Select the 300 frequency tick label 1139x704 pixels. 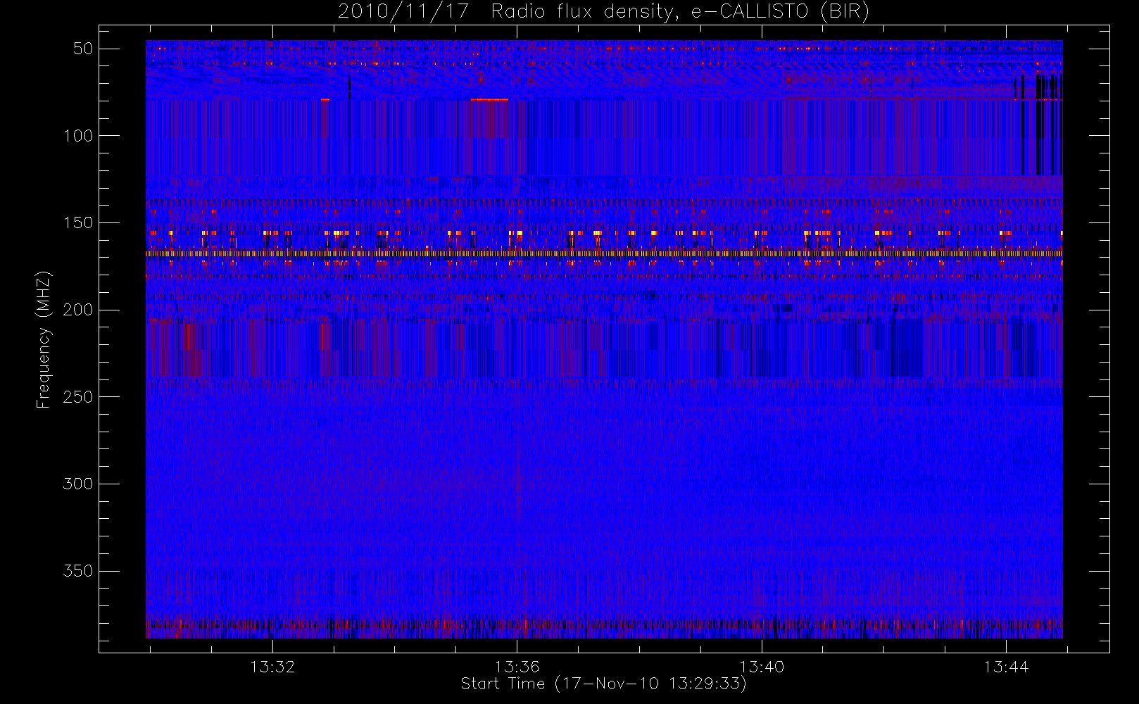tap(78, 484)
